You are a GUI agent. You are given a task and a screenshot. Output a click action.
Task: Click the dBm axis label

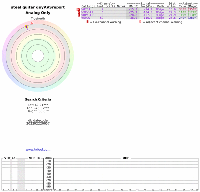click(48, 158)
